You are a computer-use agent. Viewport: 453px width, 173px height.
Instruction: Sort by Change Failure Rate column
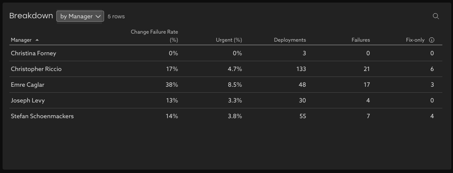coord(154,36)
